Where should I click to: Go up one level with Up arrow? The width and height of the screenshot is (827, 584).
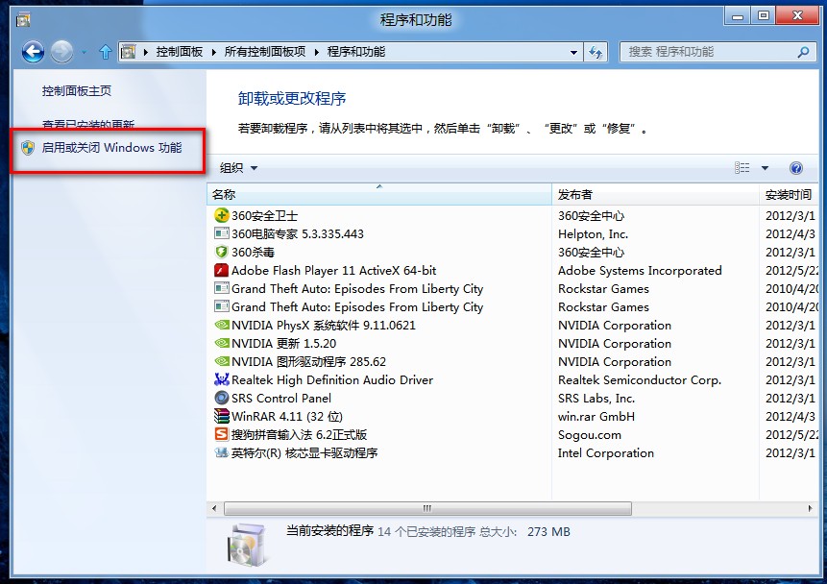(106, 52)
